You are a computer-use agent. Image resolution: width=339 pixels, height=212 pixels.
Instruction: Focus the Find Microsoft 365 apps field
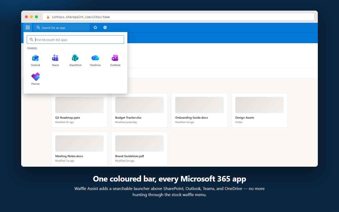pyautogui.click(x=75, y=40)
